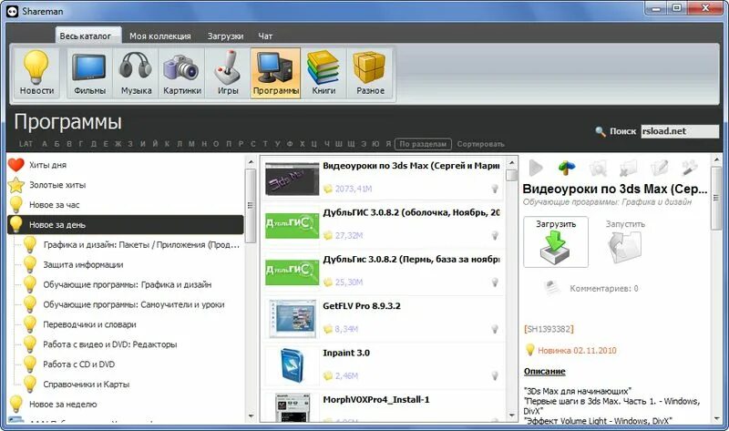Viewport: 729px width, 431px height.
Task: Select ДубльГис 3.0.8.2 (Пермь) item
Action: point(384,272)
